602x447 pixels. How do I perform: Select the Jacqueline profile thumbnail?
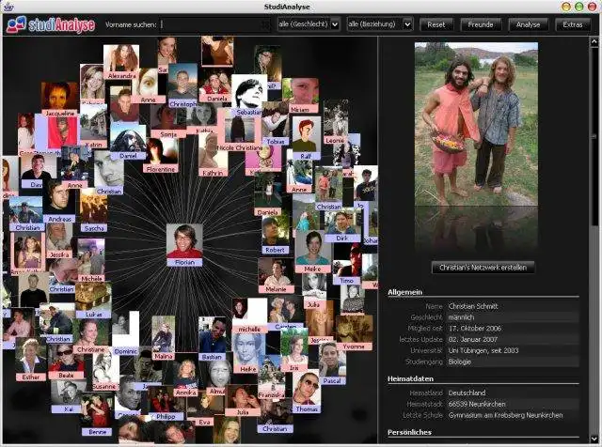[x=59, y=100]
